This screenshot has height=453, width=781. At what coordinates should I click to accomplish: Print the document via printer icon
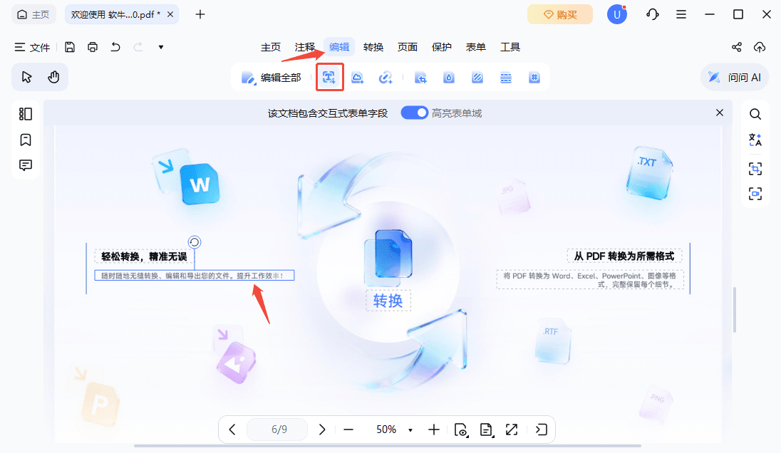coord(93,47)
